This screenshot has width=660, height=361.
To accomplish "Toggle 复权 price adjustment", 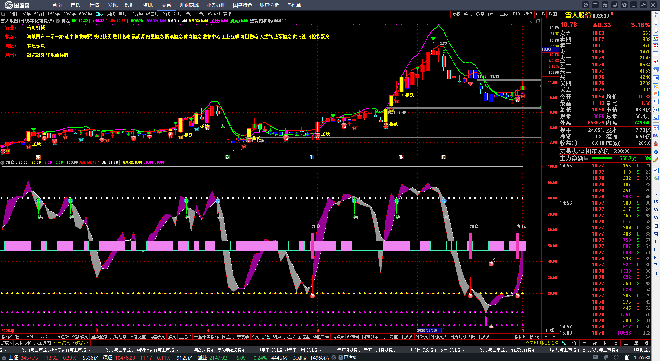I will (456, 14).
